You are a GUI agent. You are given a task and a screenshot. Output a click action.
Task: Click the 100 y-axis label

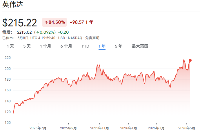(x=8, y=123)
